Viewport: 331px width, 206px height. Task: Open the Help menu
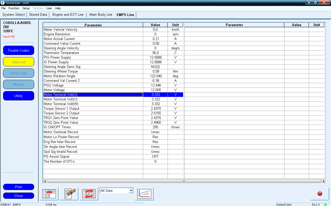58,8
